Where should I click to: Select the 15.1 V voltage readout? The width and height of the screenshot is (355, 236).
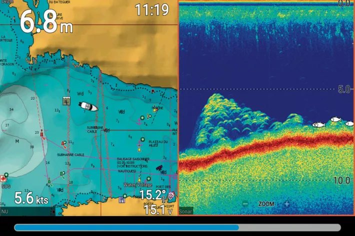(x=158, y=210)
